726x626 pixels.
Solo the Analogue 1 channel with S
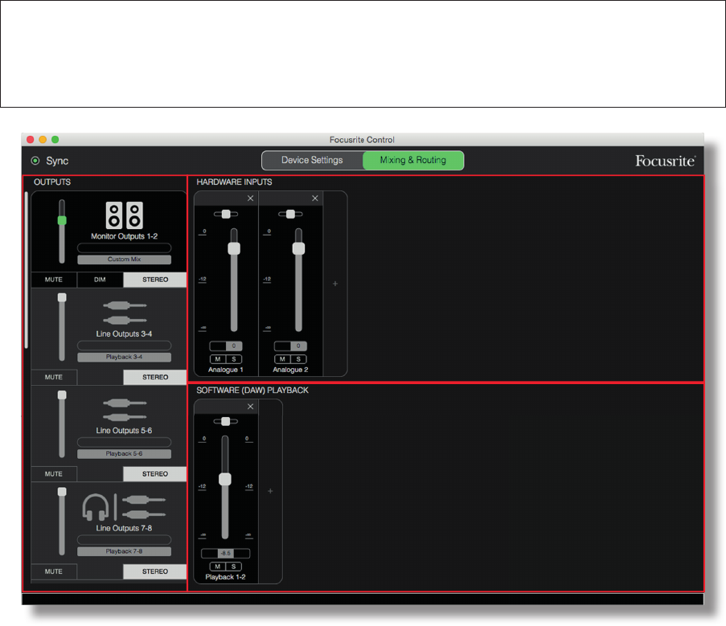(x=234, y=359)
